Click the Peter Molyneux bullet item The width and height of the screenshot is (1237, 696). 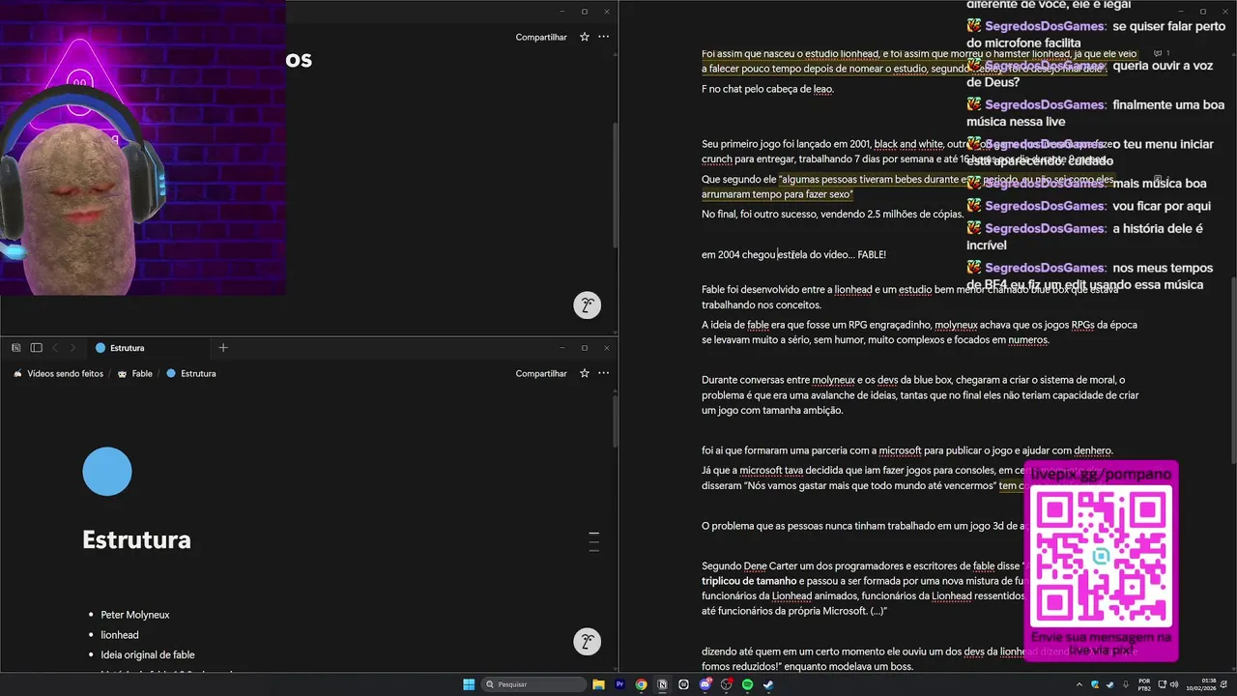tap(135, 615)
